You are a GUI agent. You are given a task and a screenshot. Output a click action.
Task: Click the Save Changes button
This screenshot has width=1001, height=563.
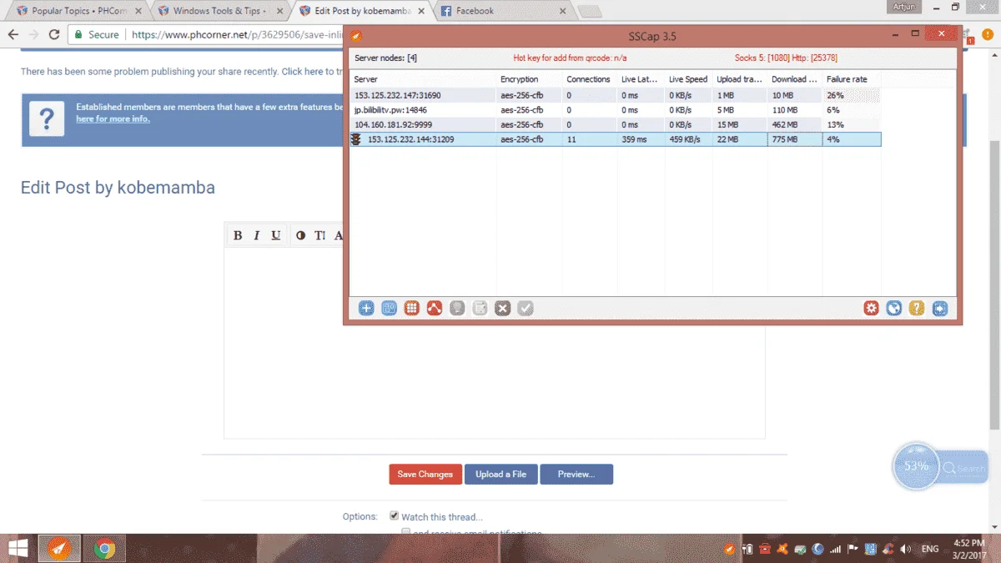click(425, 474)
